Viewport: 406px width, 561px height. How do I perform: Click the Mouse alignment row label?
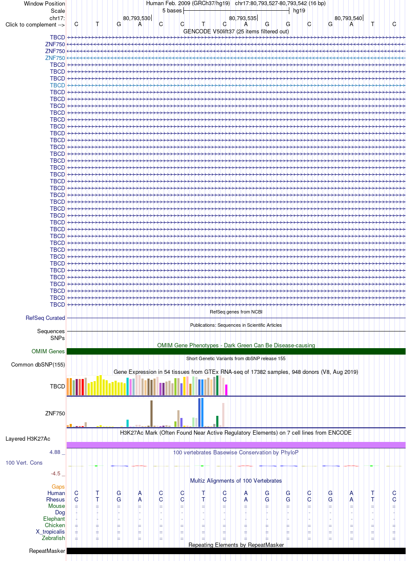[57, 506]
